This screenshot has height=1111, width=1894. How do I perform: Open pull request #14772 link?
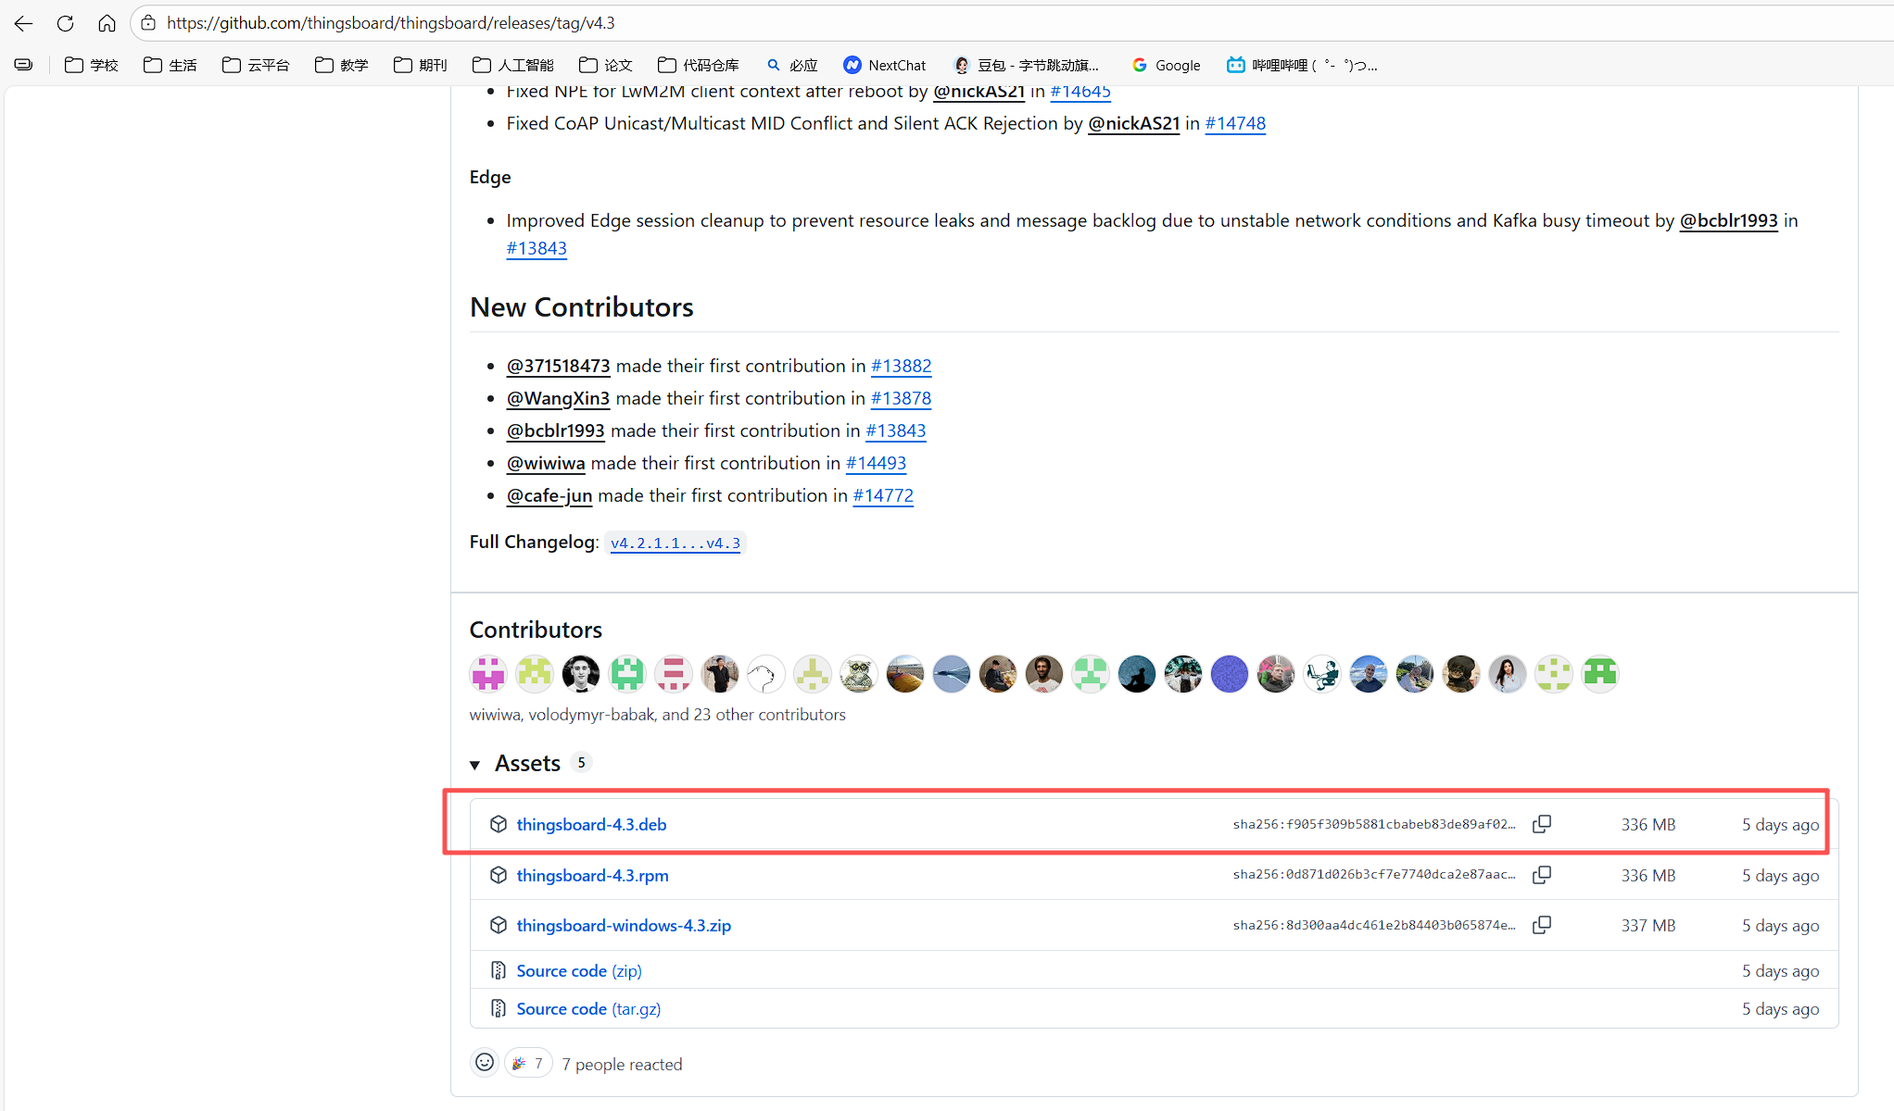882,495
